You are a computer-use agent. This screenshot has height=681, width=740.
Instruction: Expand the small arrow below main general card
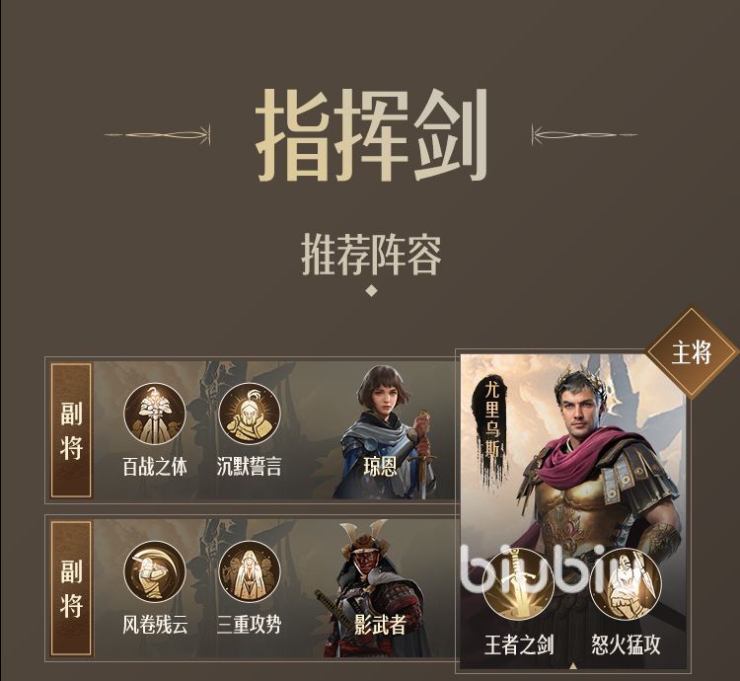click(x=573, y=667)
